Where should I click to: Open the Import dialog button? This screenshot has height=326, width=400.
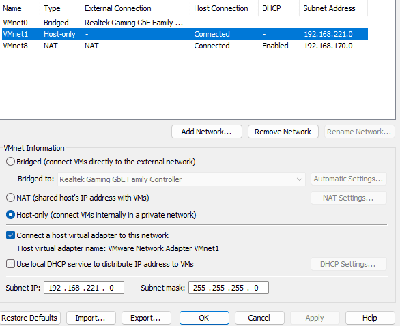click(91, 318)
